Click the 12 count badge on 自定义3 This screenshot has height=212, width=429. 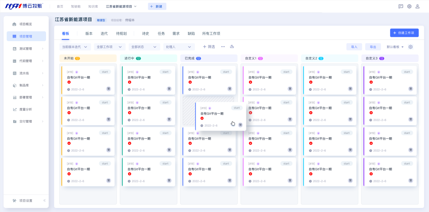pos(382,58)
